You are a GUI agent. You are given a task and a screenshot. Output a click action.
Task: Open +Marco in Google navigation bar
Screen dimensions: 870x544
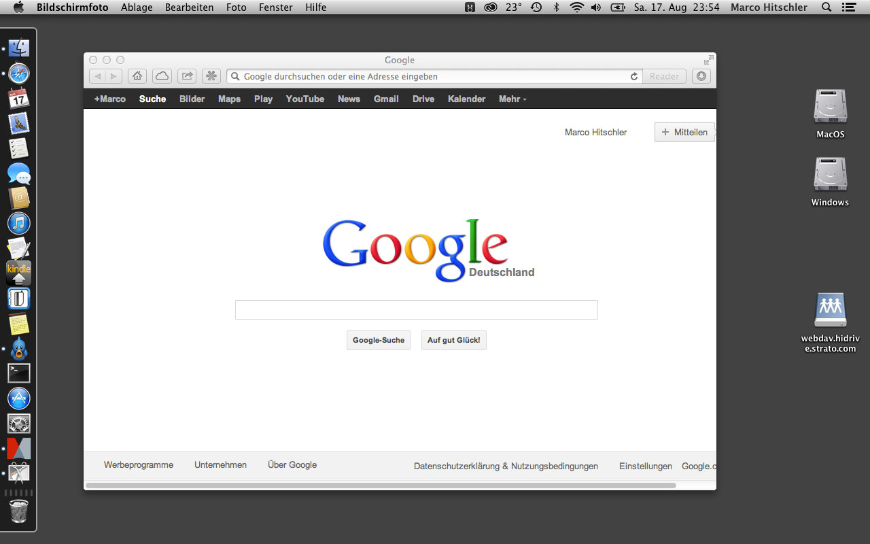click(110, 99)
